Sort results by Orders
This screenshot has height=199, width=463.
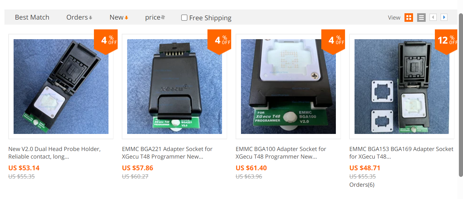pos(79,17)
